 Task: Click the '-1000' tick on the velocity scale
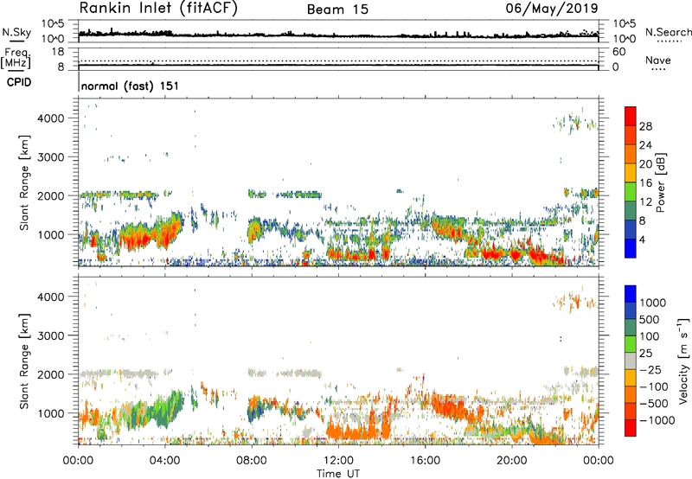click(657, 420)
